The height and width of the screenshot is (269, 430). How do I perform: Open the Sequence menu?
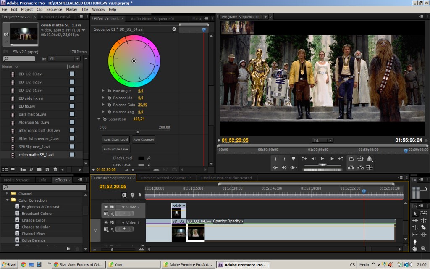pyautogui.click(x=54, y=9)
